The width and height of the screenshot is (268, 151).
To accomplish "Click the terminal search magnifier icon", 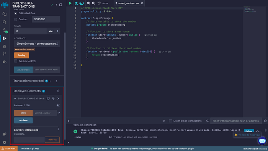I will click(208, 121).
